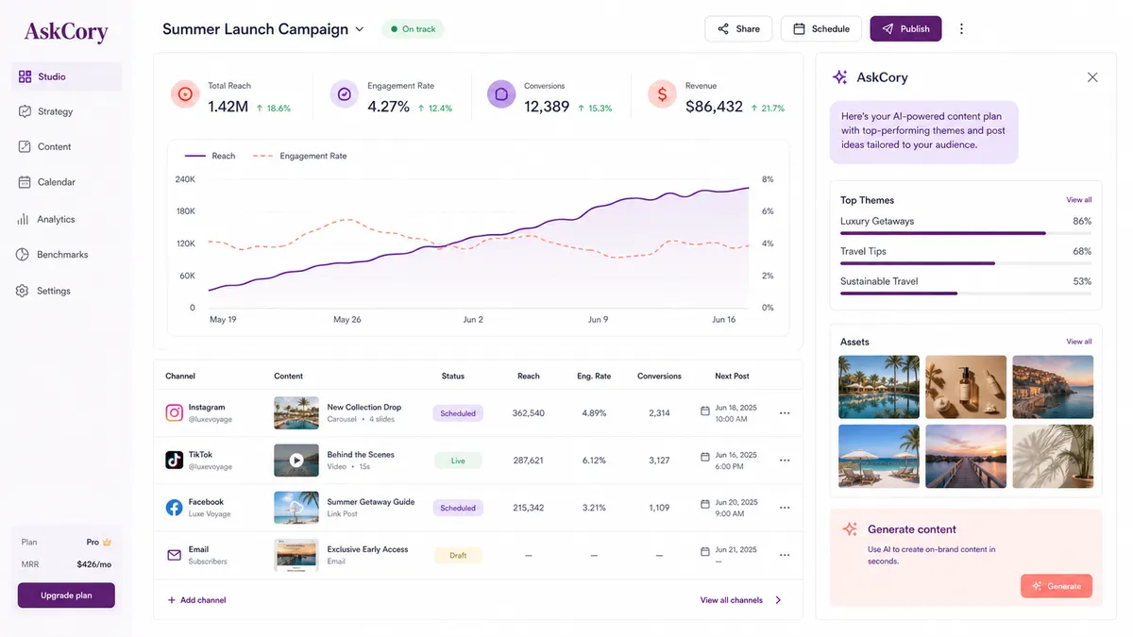The width and height of the screenshot is (1133, 637).
Task: Share the campaign
Action: click(x=738, y=28)
